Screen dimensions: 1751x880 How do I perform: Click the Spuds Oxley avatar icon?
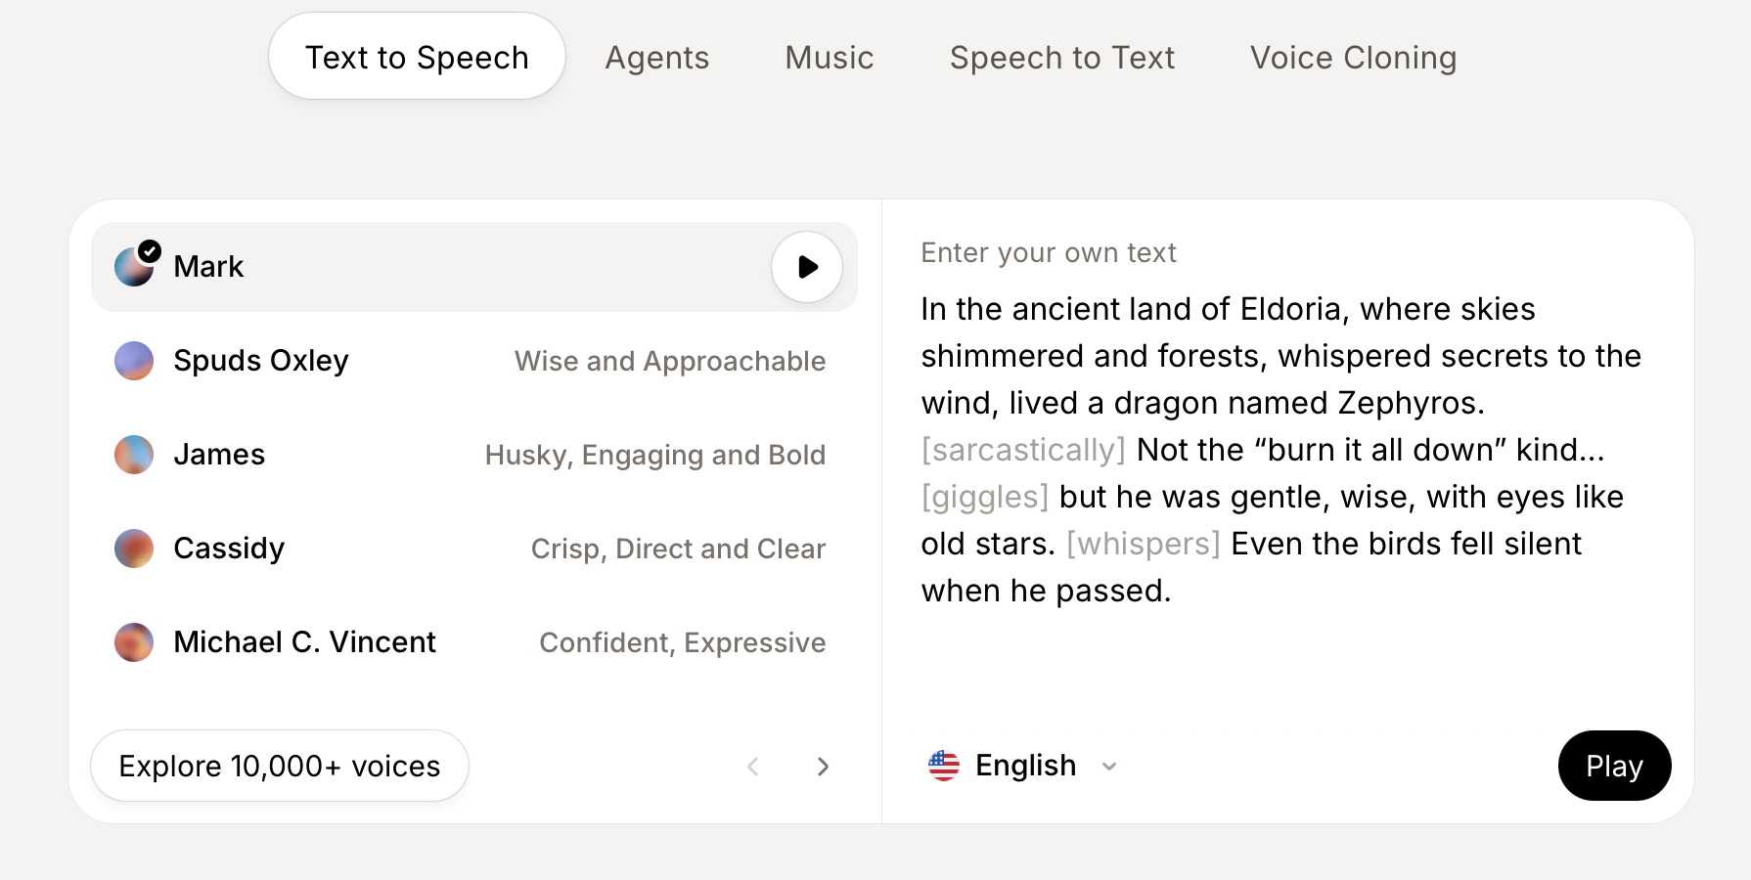pyautogui.click(x=134, y=361)
